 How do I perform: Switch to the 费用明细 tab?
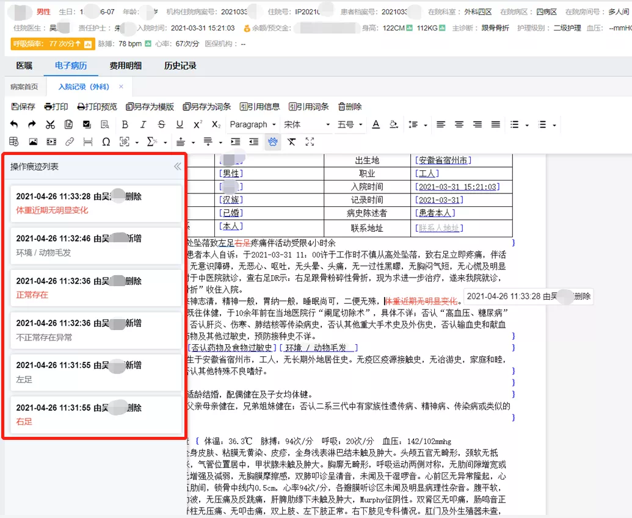[125, 66]
